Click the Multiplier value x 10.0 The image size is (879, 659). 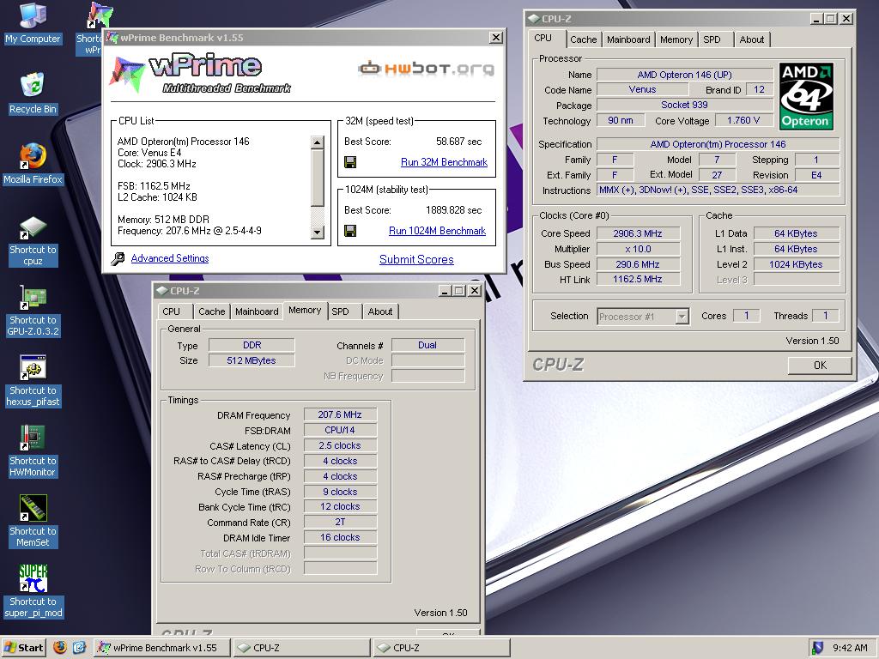(x=638, y=249)
